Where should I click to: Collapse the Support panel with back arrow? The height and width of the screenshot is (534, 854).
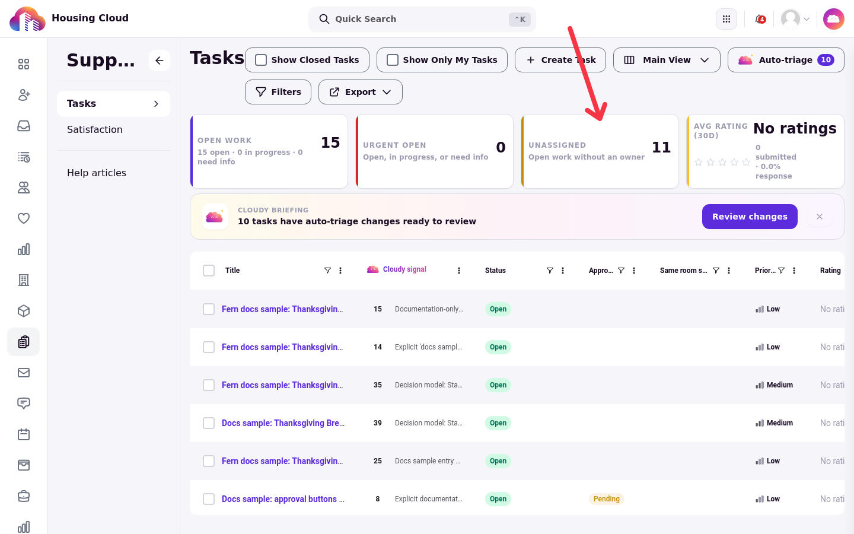coord(160,61)
